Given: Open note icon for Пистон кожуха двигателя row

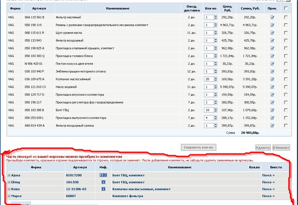Looking at the screenshot, I should tap(272, 64).
